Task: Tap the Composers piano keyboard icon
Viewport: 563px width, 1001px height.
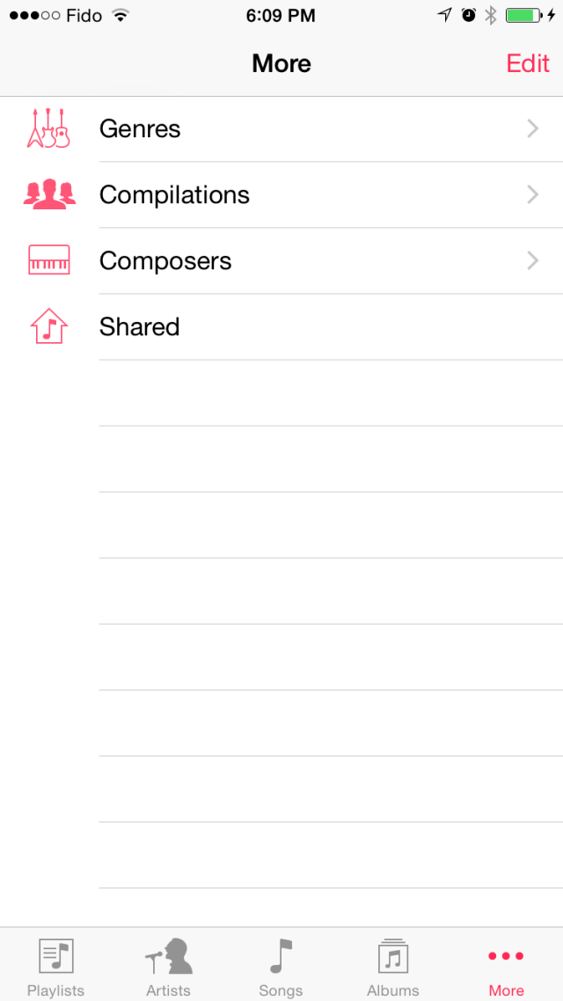Action: pos(48,261)
